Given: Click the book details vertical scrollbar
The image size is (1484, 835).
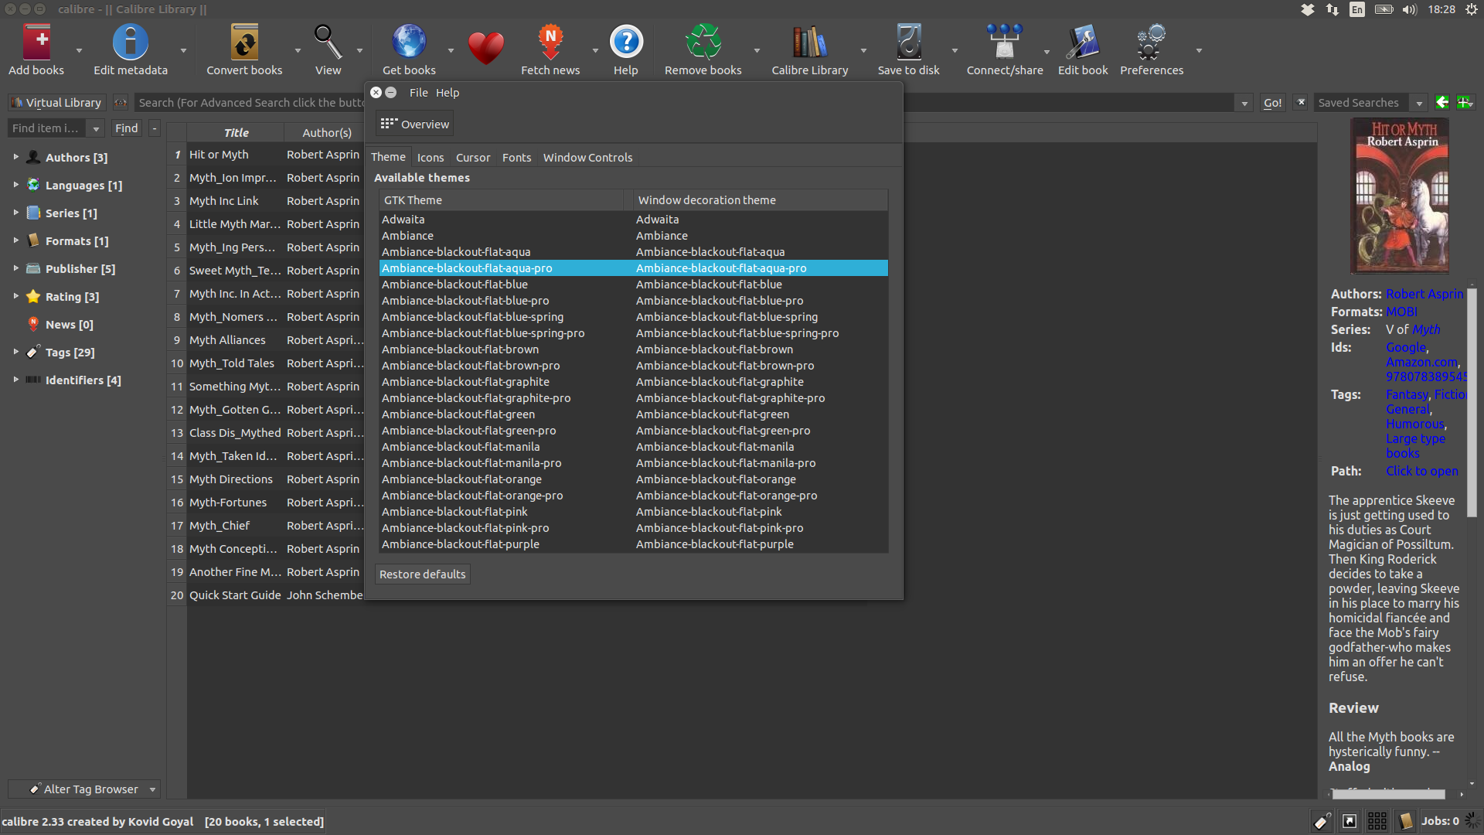Looking at the screenshot, I should (x=1472, y=402).
